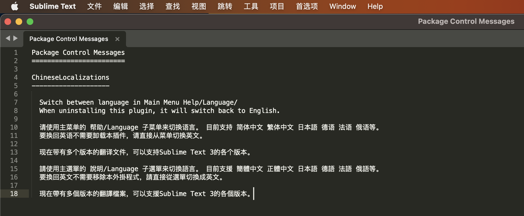This screenshot has width=524, height=216.
Task: Open the 跳转 menu
Action: point(225,6)
